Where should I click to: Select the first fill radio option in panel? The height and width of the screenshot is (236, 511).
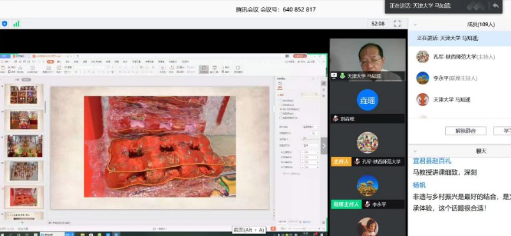pos(281,101)
